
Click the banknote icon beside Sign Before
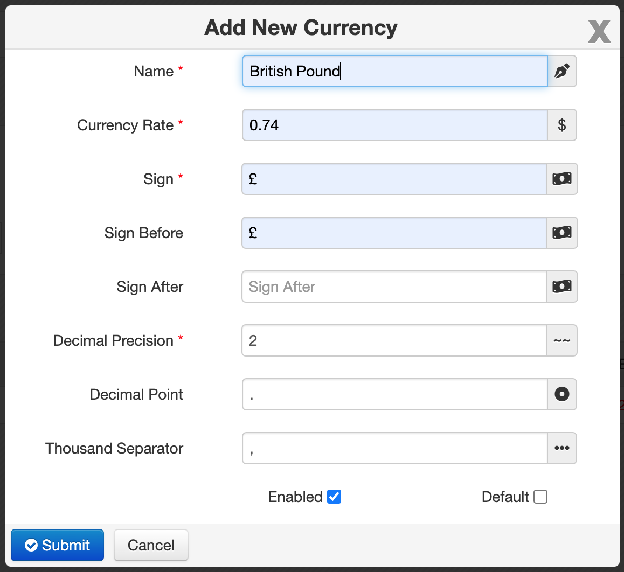coord(562,233)
